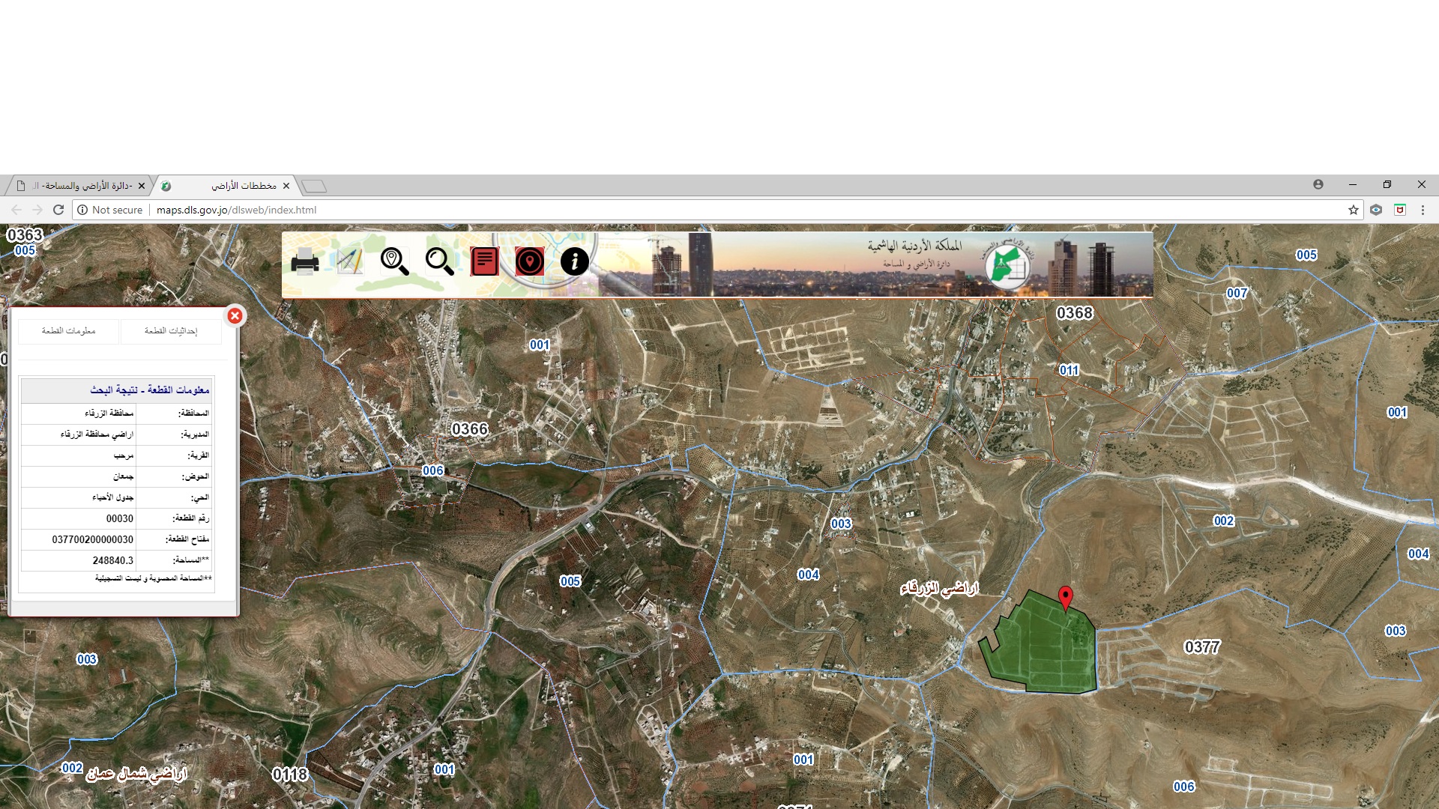Click the plain magnifying glass search icon
This screenshot has width=1439, height=809.
439,261
